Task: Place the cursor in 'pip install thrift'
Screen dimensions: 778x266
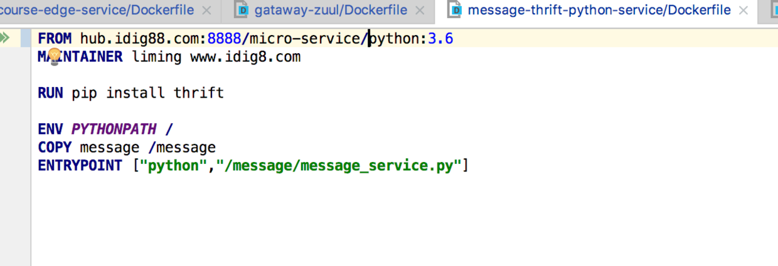Action: pos(147,93)
